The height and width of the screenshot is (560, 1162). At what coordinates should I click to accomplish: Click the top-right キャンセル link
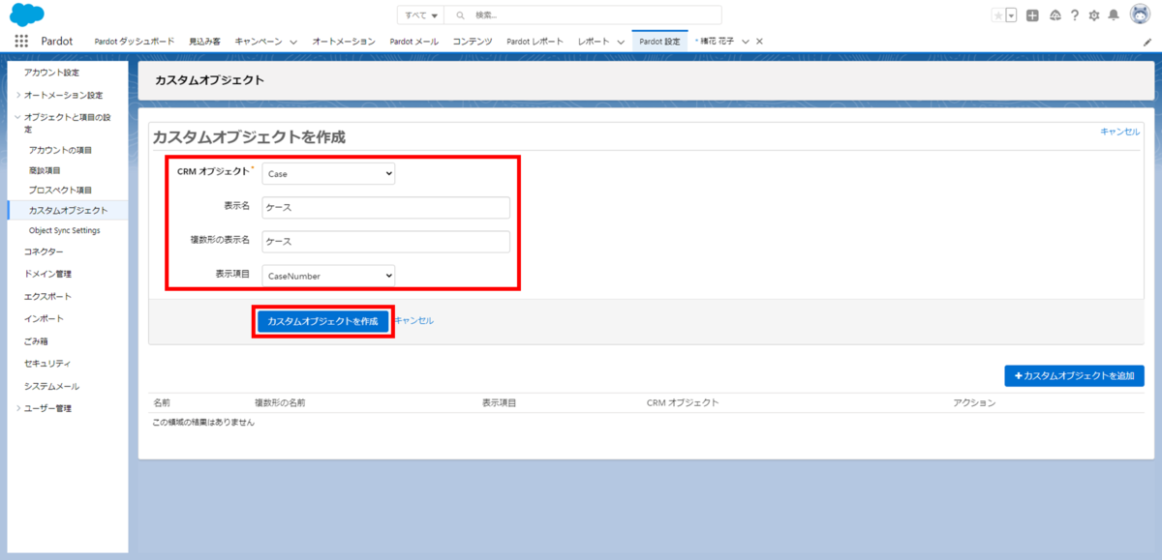coord(1119,131)
